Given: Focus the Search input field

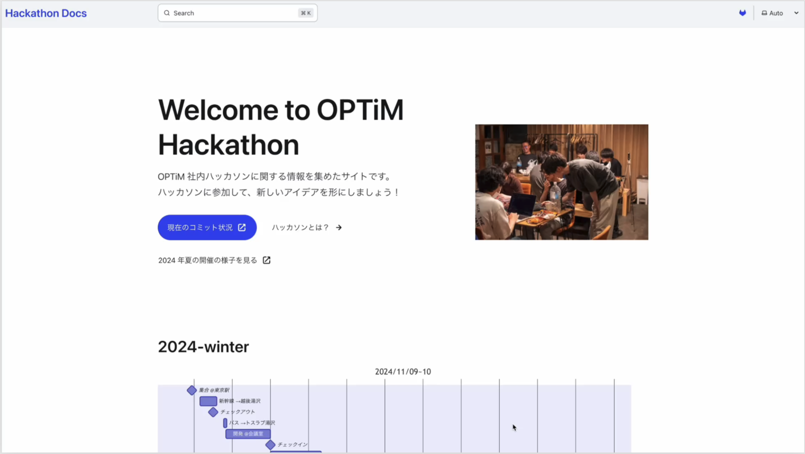Looking at the screenshot, I should [x=237, y=13].
